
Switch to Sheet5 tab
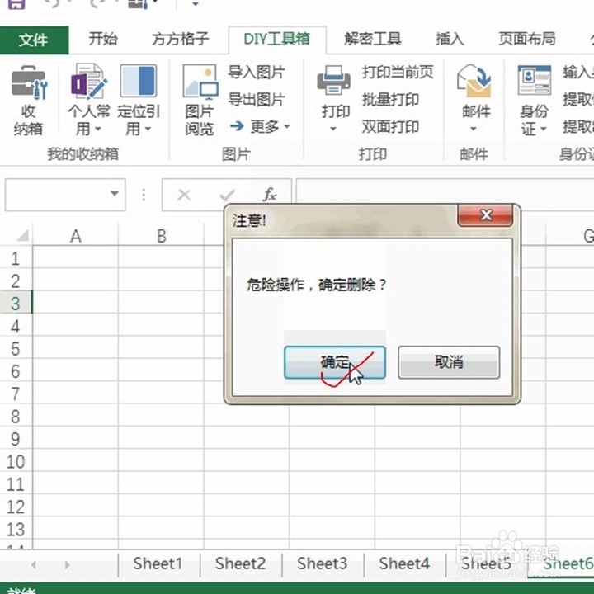point(487,563)
